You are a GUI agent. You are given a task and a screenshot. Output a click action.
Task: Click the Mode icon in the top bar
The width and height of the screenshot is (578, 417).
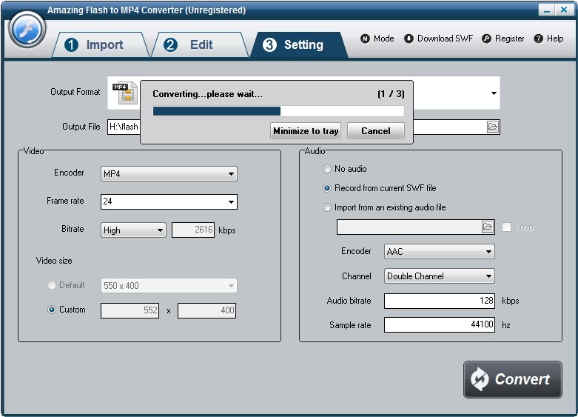tap(365, 39)
